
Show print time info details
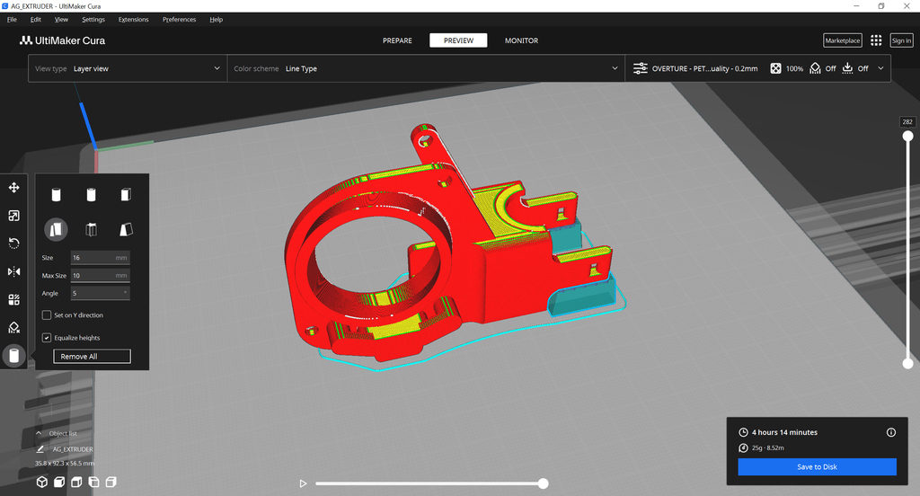[x=890, y=432]
